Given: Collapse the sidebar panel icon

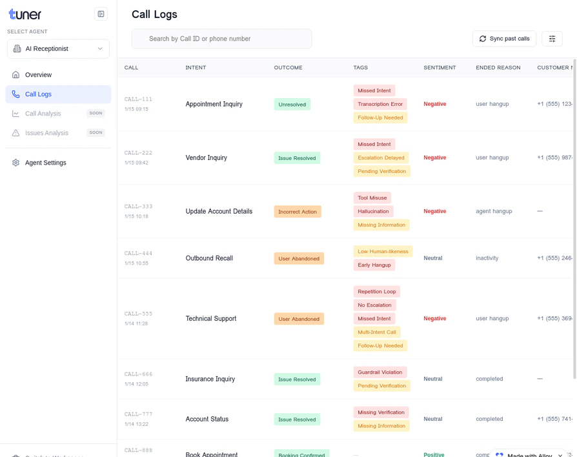Looking at the screenshot, I should (101, 14).
